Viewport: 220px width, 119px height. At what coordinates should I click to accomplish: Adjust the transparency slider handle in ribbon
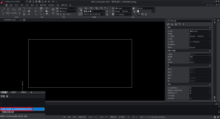[x=138, y=11]
